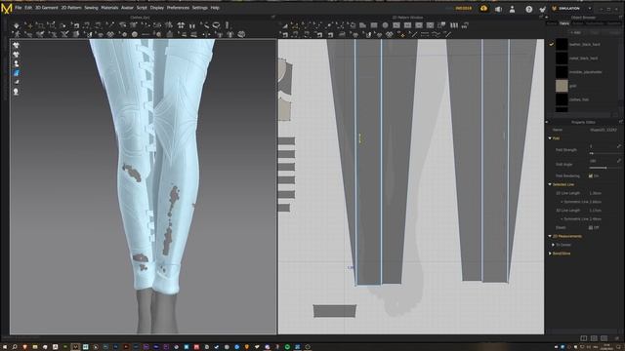Reset the Fold Strength value icon
The width and height of the screenshot is (625, 351).
coord(618,146)
